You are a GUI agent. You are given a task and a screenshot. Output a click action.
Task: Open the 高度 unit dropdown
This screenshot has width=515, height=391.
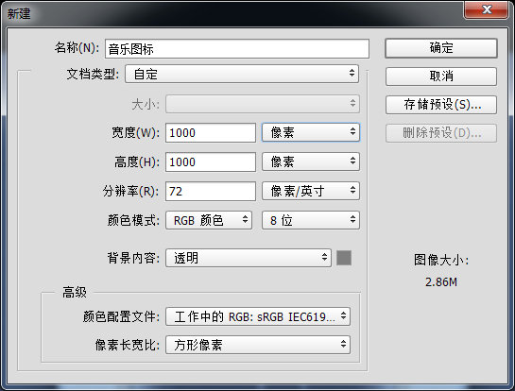[x=311, y=161]
